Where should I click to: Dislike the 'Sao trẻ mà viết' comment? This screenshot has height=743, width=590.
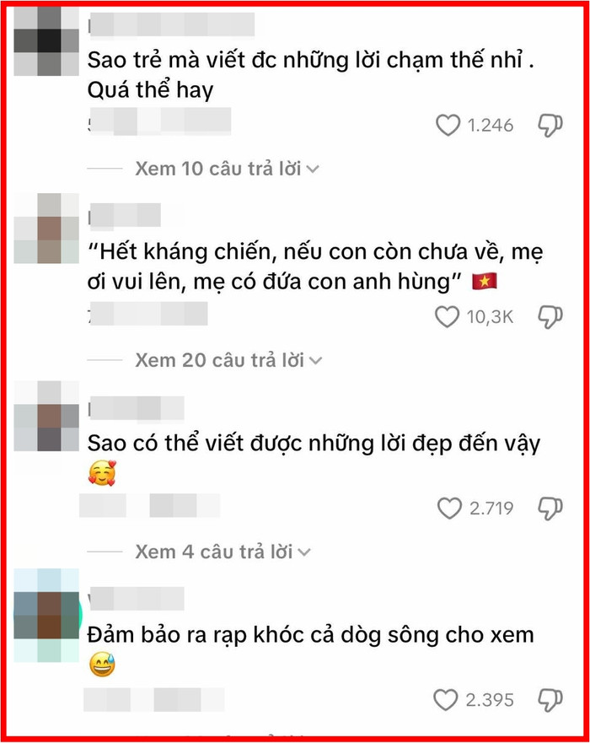550,126
